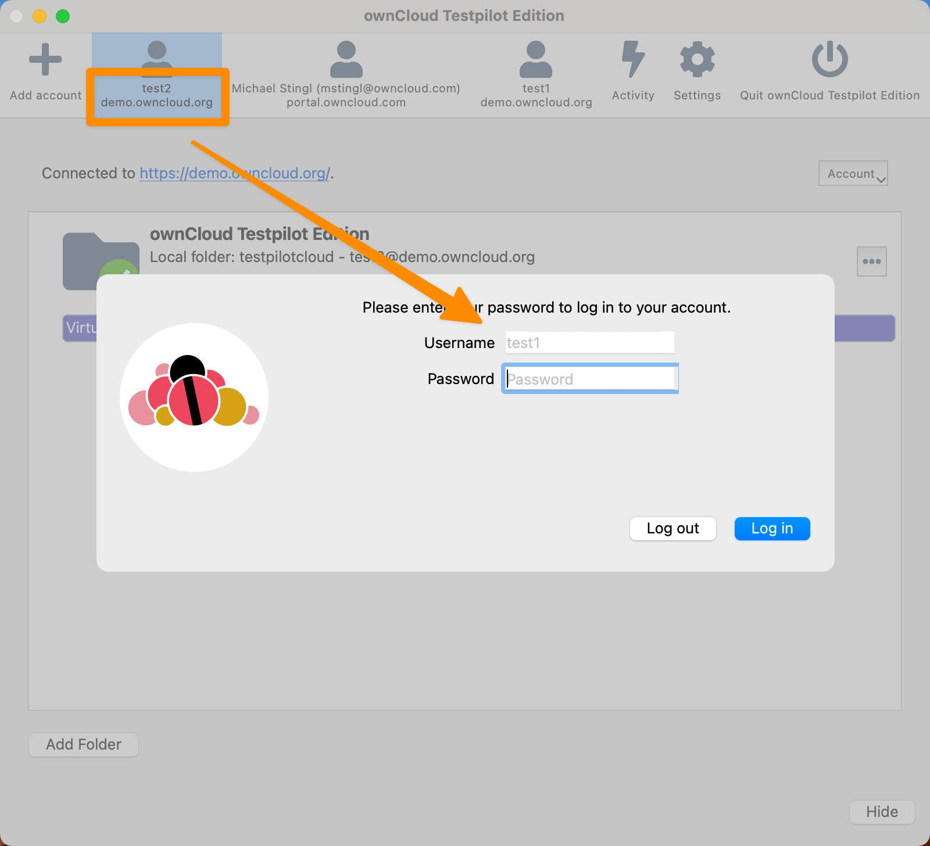Click inside the Password input field
The height and width of the screenshot is (846, 930).
[589, 378]
